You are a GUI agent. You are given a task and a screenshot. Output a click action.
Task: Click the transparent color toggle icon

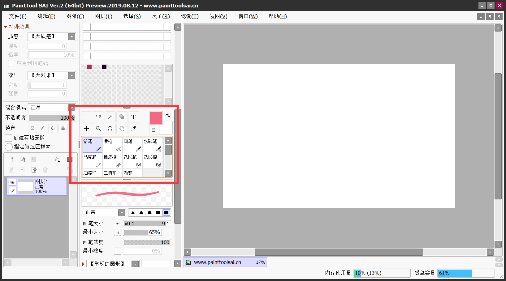[x=154, y=130]
